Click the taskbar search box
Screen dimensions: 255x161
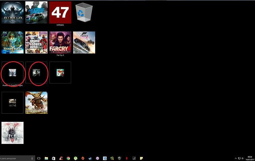(x=14, y=158)
